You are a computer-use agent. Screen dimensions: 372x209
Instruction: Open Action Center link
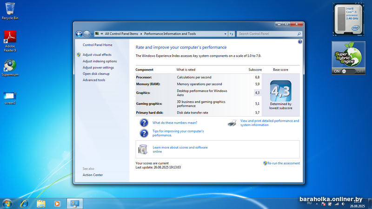coord(93,175)
